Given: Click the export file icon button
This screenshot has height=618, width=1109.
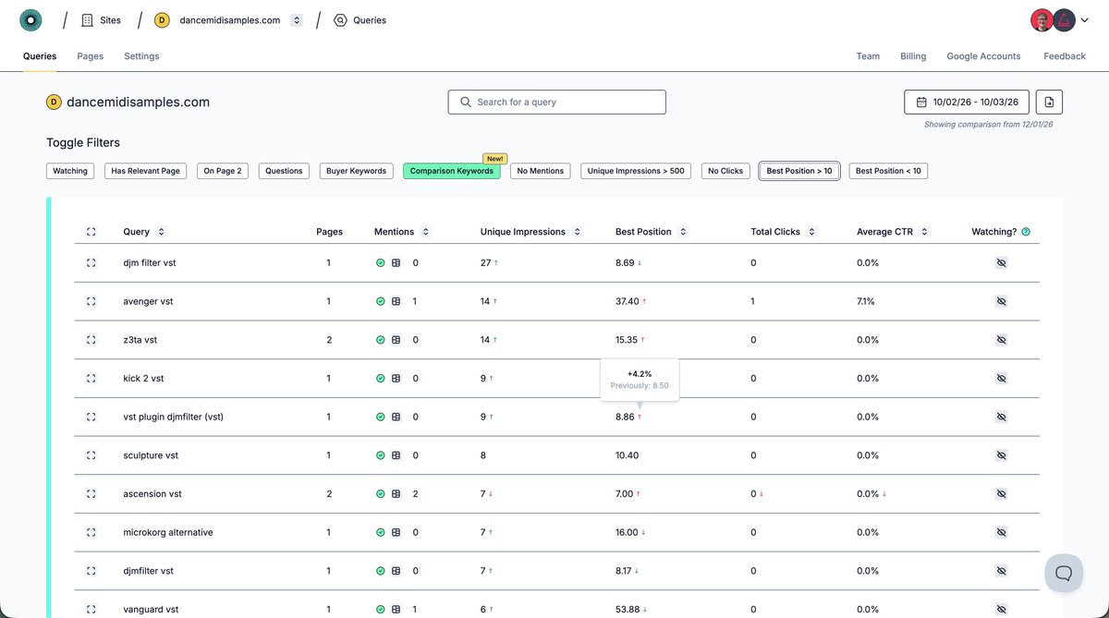Looking at the screenshot, I should (x=1049, y=102).
